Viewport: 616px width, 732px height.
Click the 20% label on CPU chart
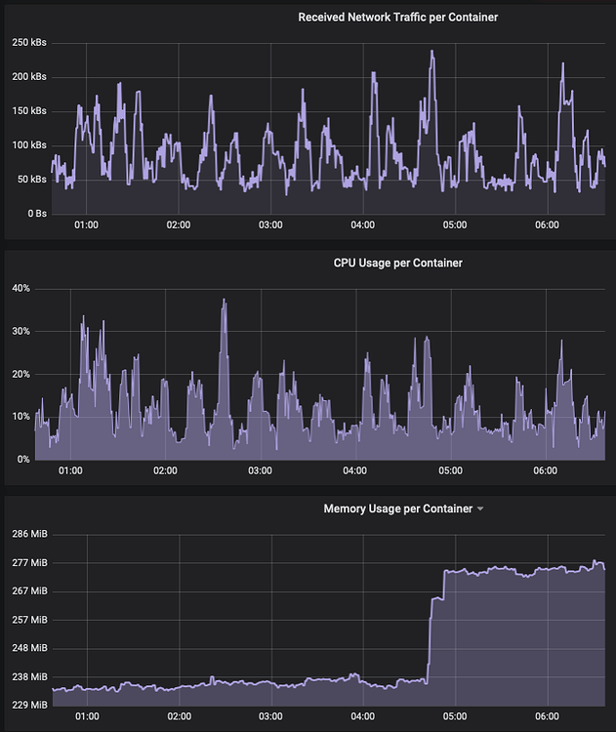21,374
